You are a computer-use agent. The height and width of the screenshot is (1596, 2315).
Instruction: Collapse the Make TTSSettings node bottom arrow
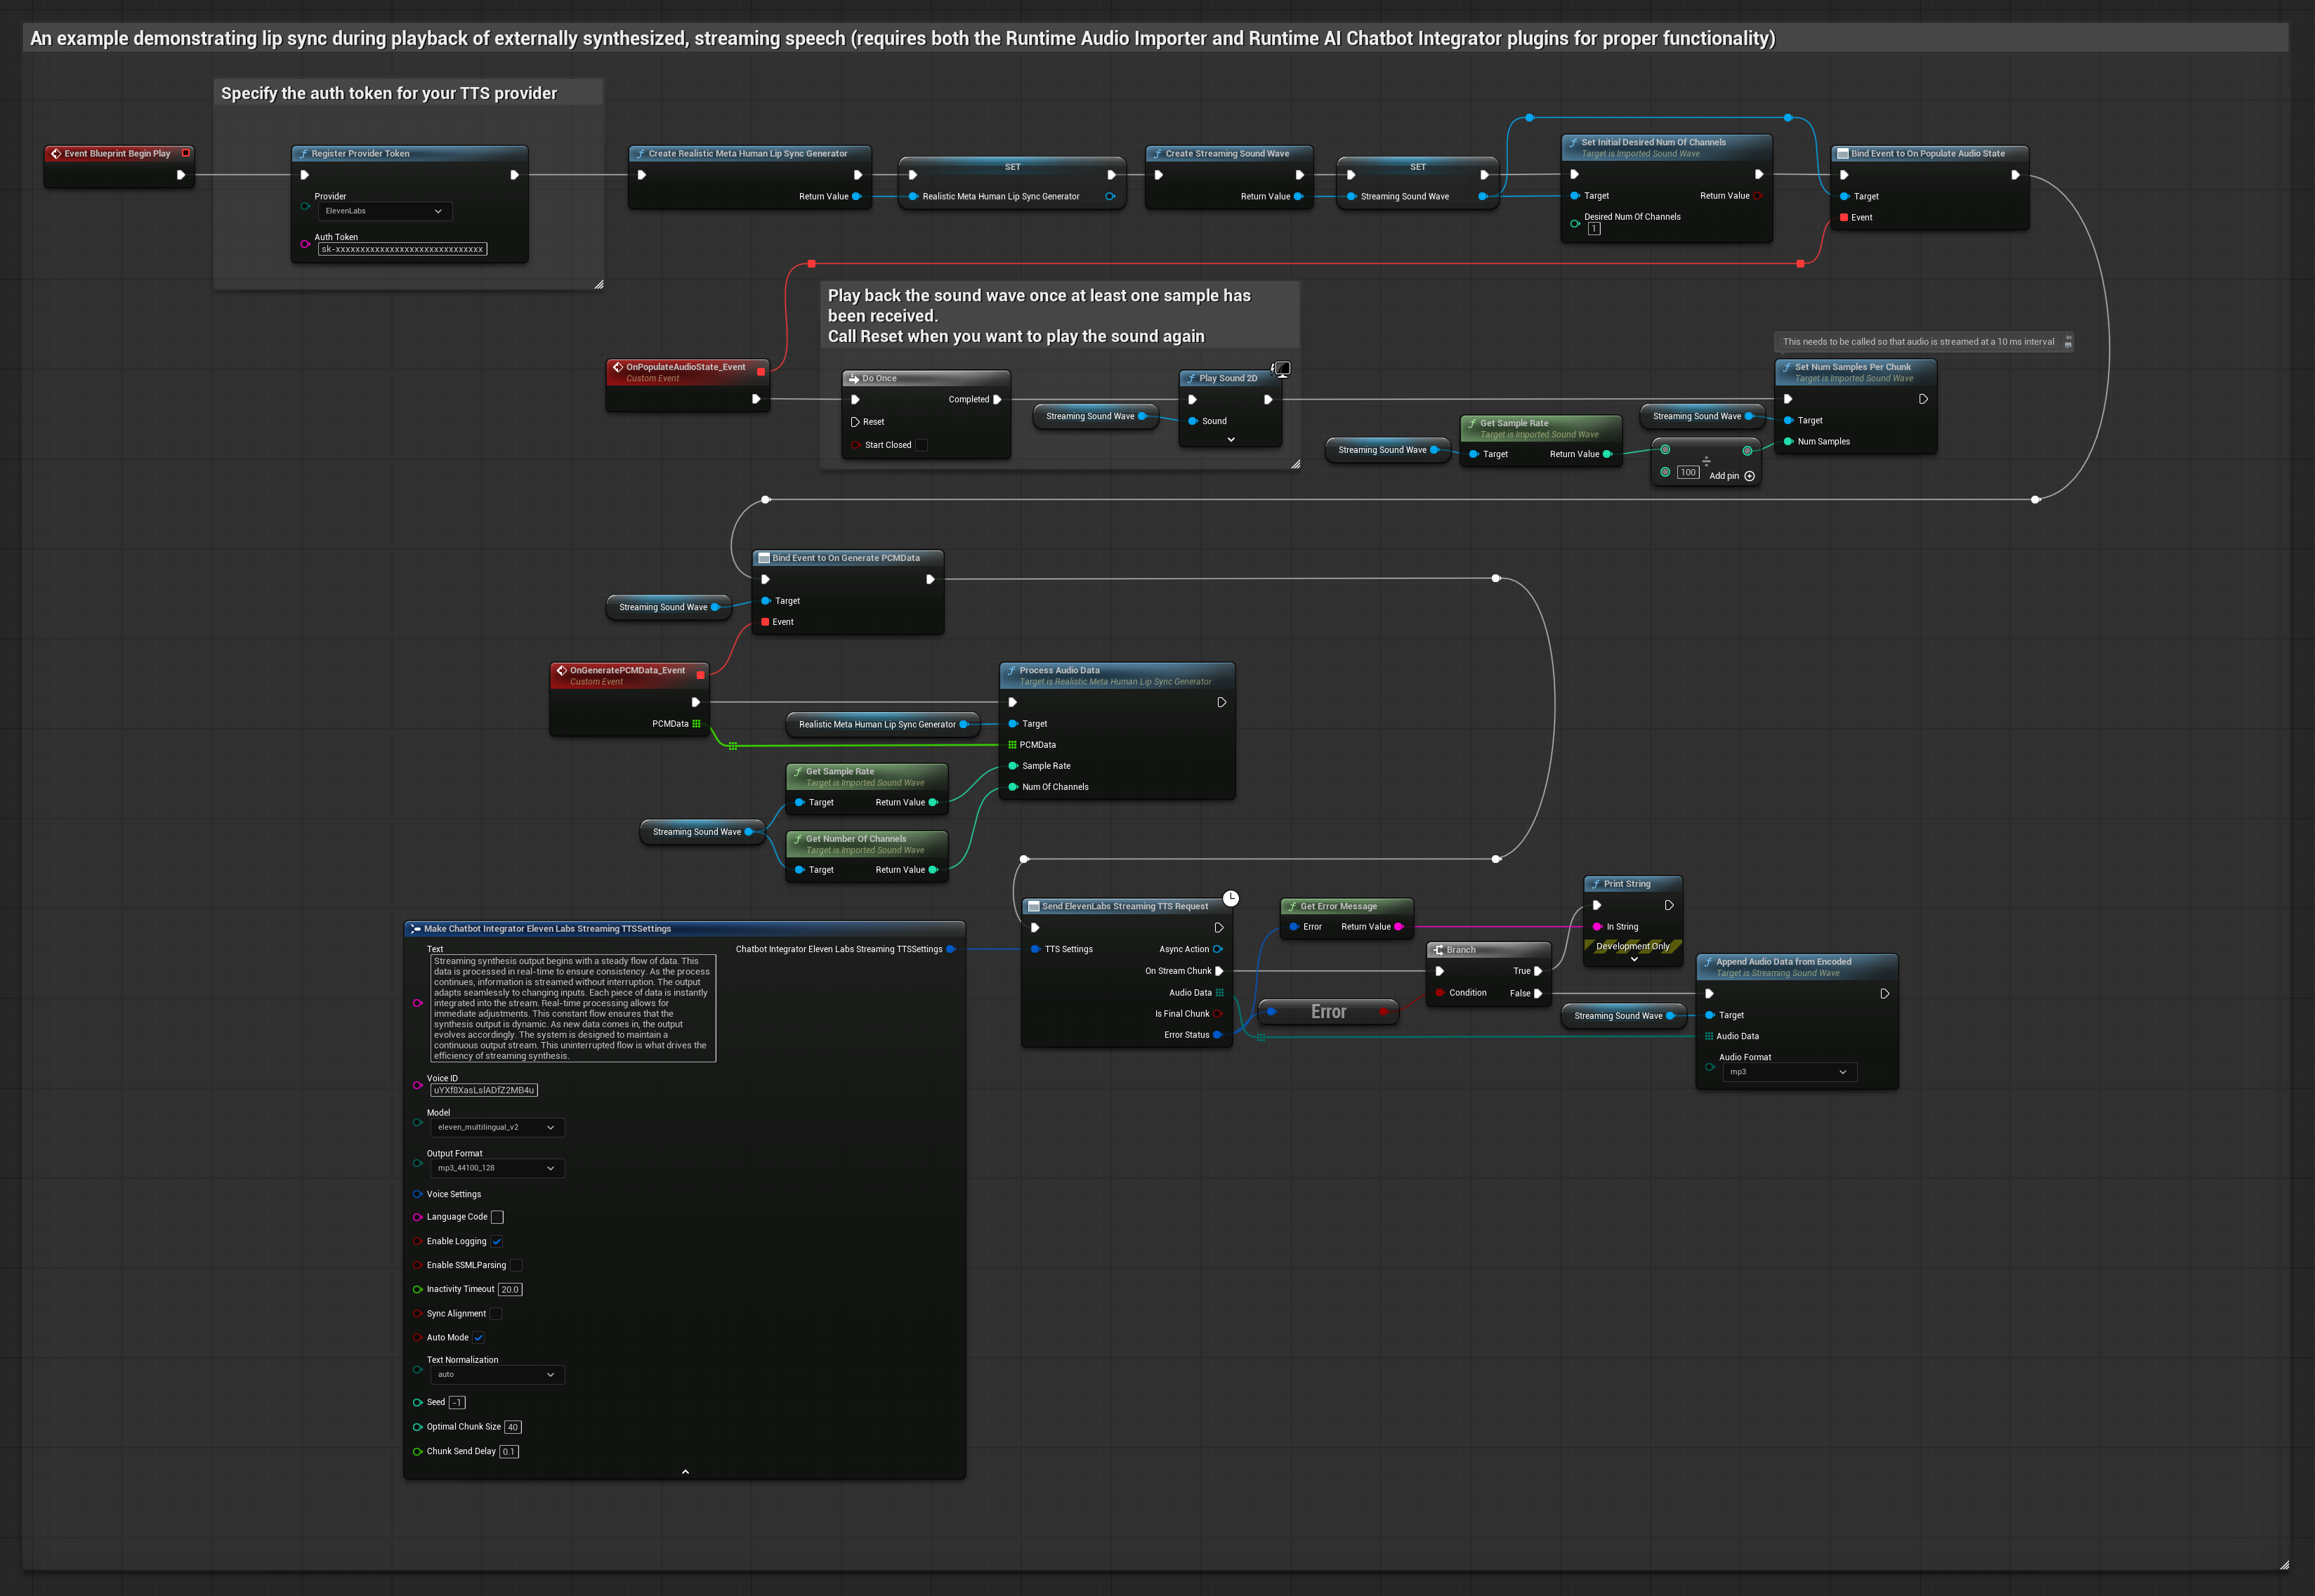[685, 1471]
